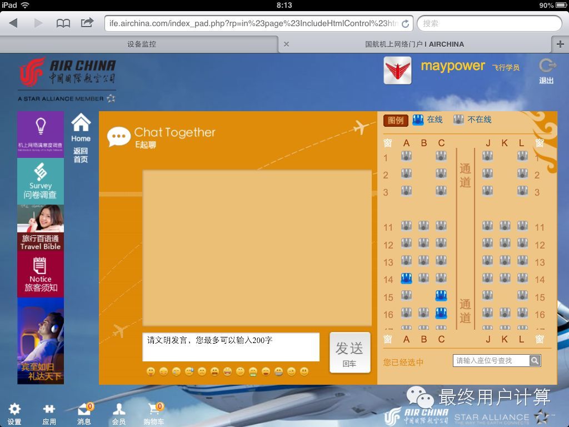
Task: Select offline seat 1A
Action: pyautogui.click(x=406, y=156)
